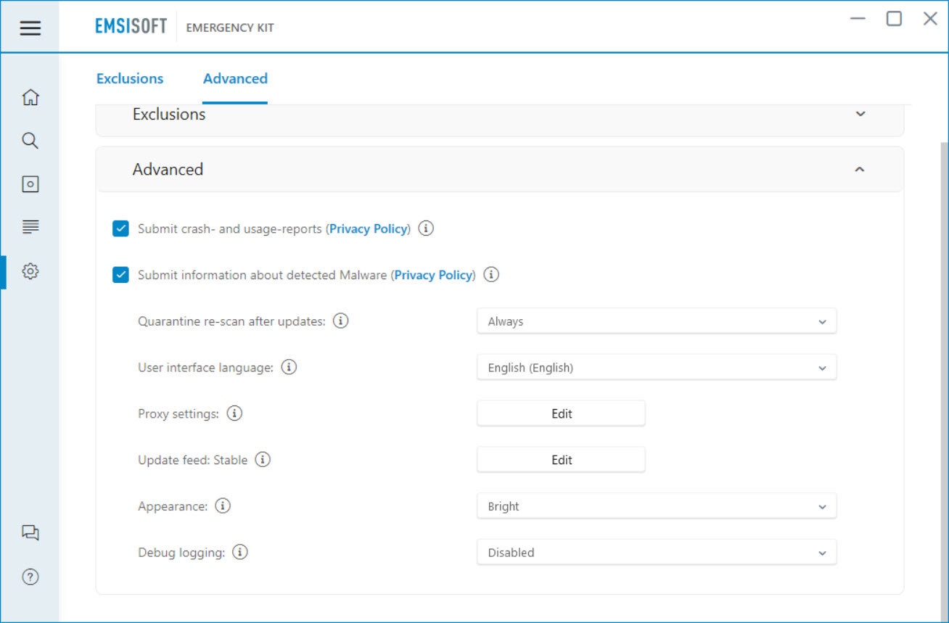Open the Appearance dropdown set to Bright
Image resolution: width=949 pixels, height=623 pixels.
click(657, 506)
